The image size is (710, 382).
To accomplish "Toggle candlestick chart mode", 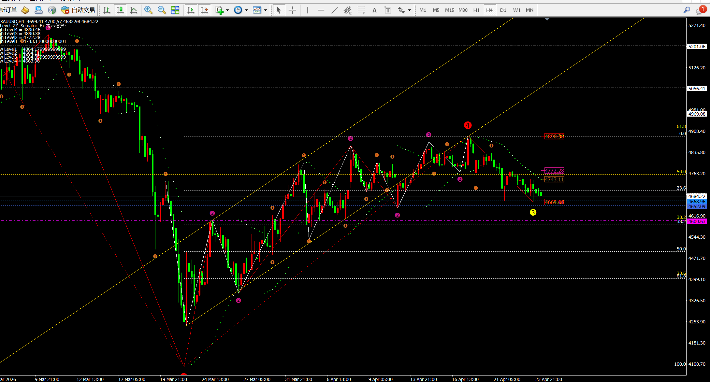I will 120,10.
